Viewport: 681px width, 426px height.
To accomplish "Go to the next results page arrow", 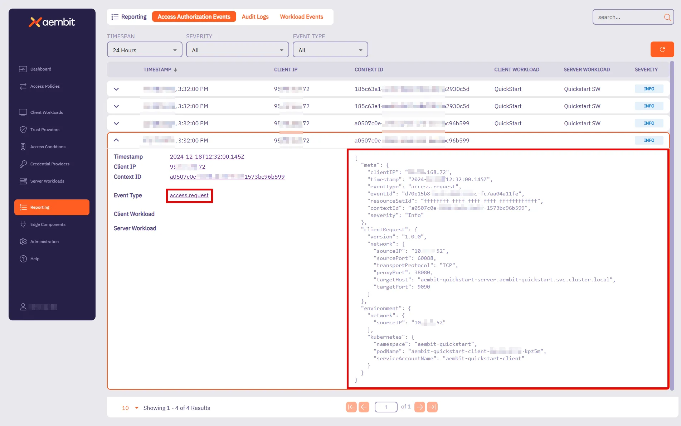I will coord(419,407).
